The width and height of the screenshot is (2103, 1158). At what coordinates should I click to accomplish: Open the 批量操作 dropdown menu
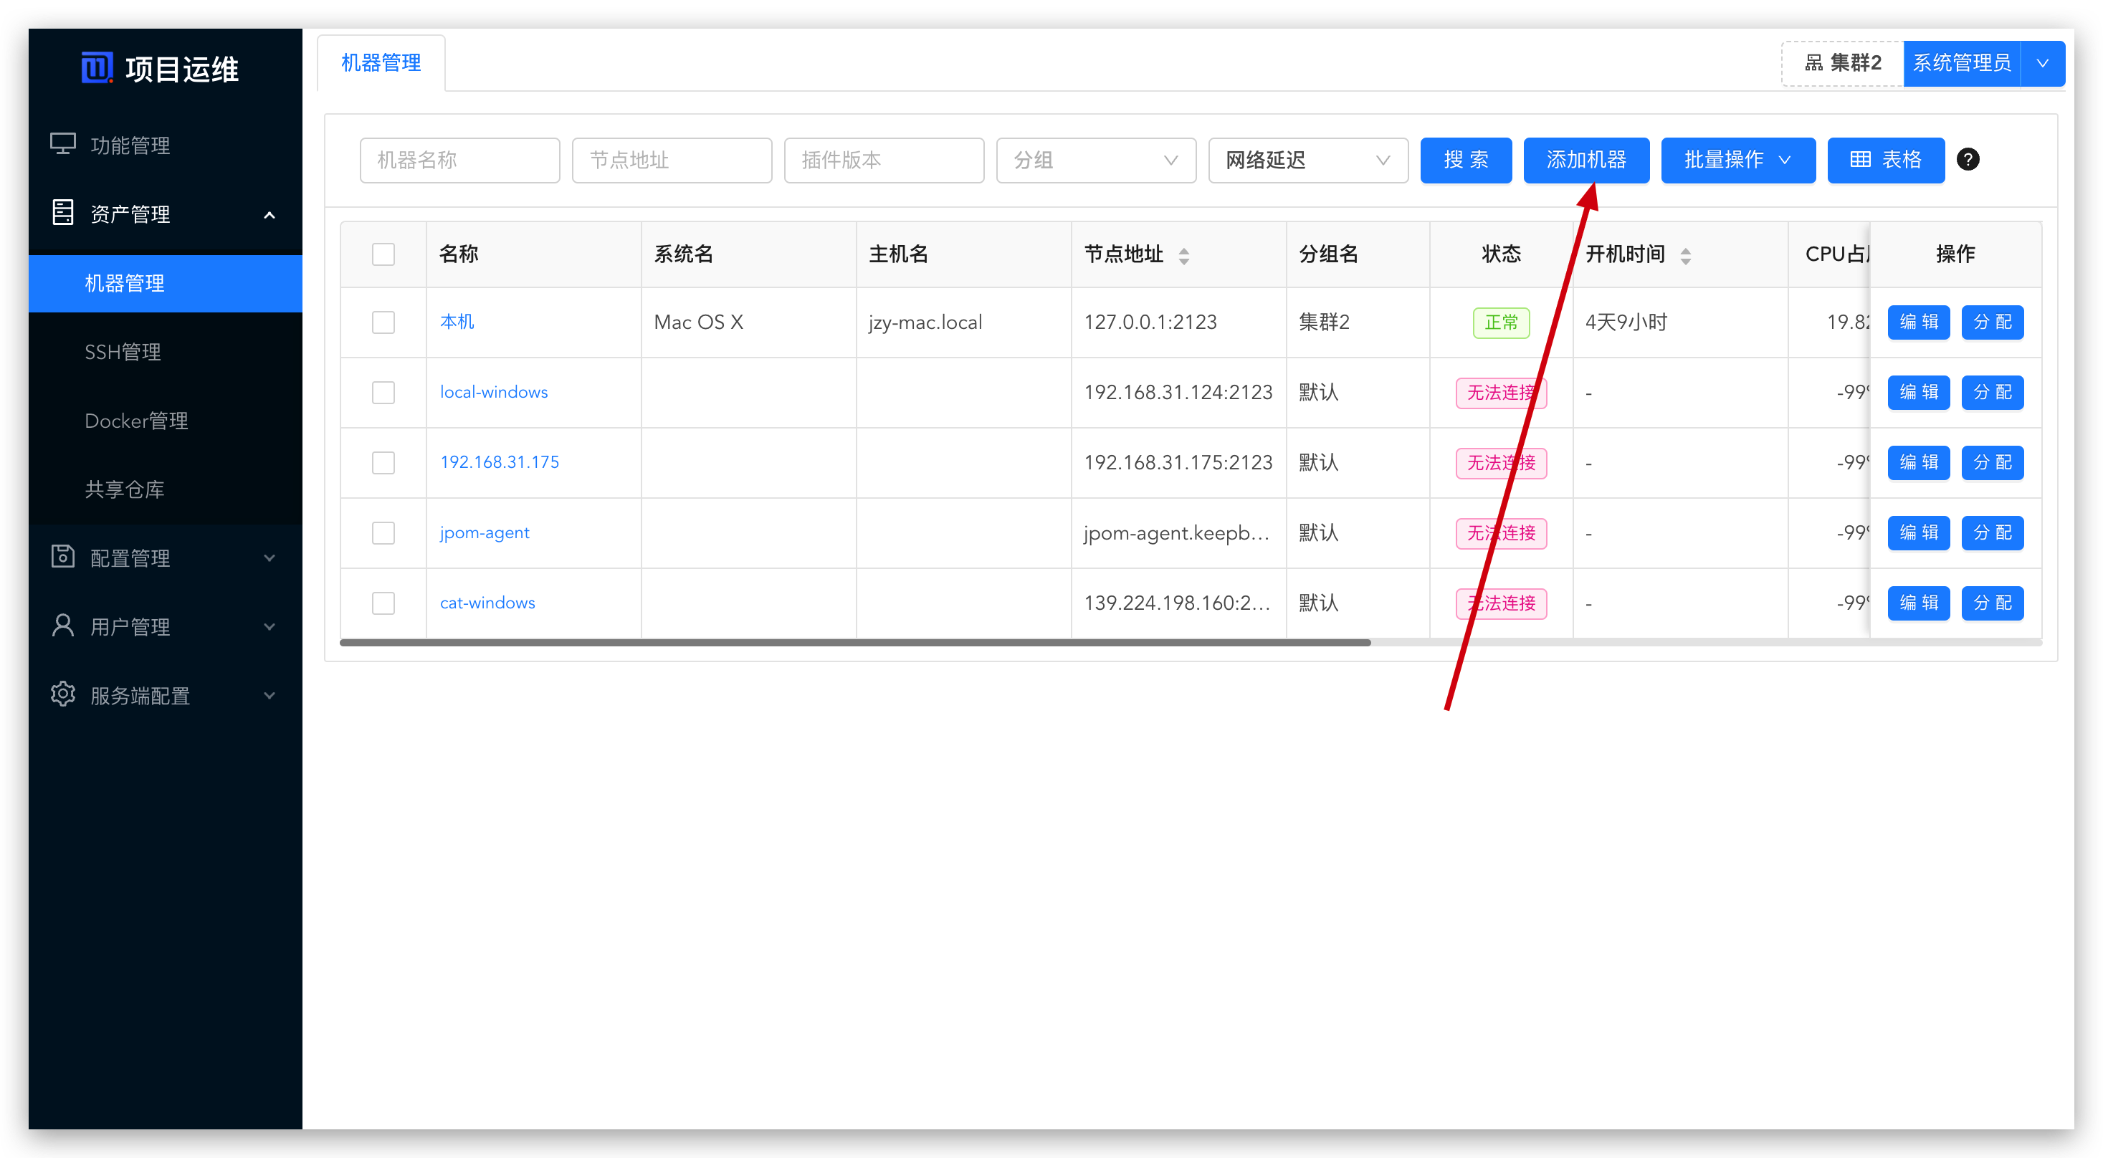point(1737,160)
